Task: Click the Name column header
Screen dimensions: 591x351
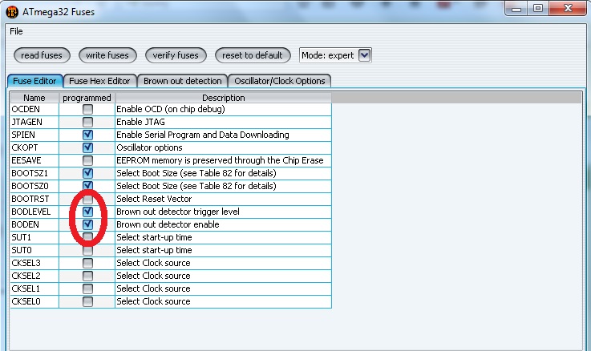Action: (34, 98)
